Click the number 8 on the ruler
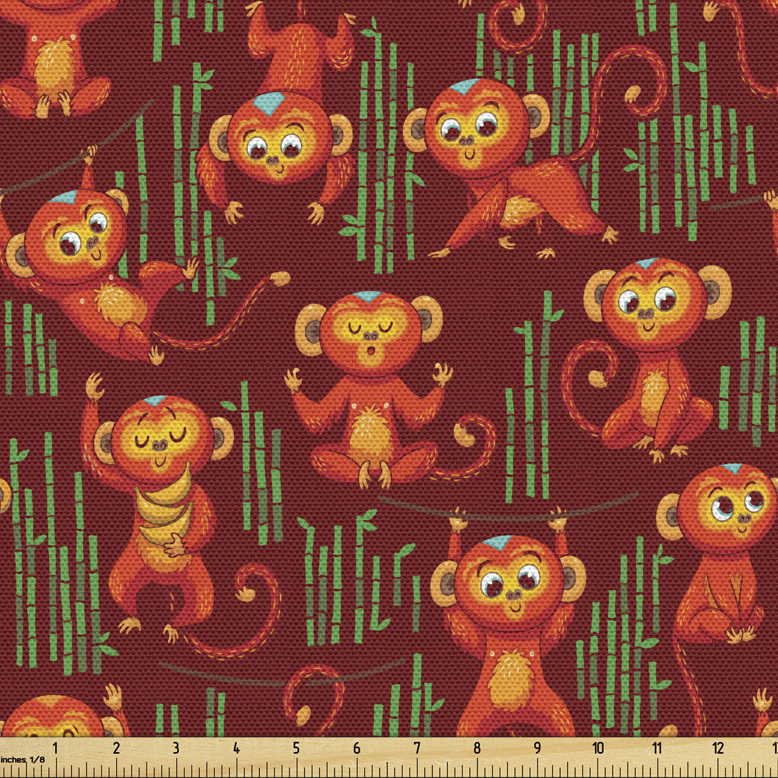The image size is (778, 778). pos(477,748)
